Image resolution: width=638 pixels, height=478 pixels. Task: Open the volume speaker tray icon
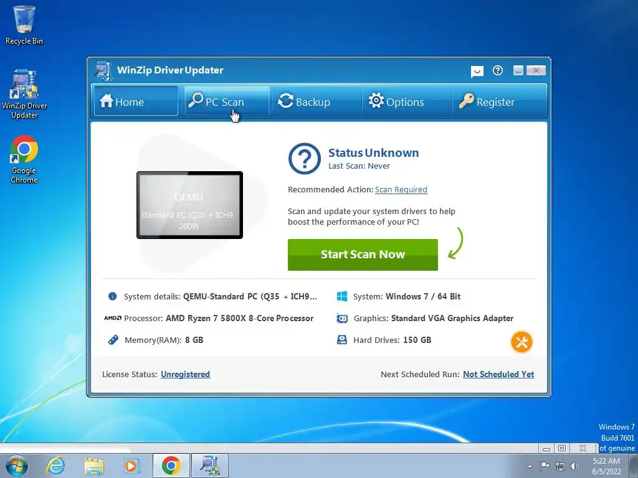pyautogui.click(x=575, y=466)
